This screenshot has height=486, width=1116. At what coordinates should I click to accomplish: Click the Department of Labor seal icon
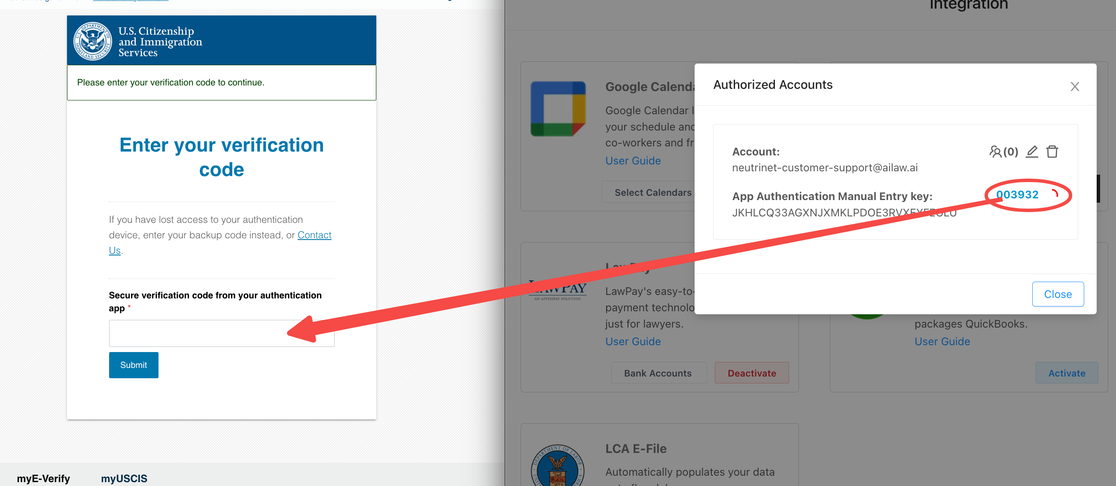[558, 465]
